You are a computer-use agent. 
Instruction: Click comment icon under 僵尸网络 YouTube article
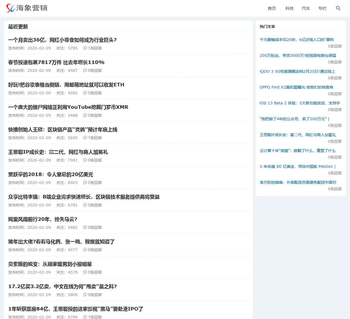85,115
